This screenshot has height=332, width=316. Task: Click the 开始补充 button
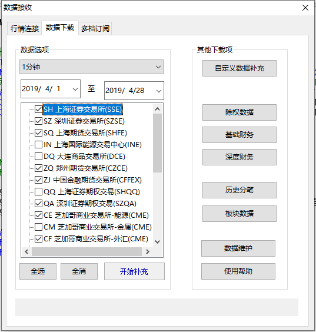pyautogui.click(x=134, y=271)
